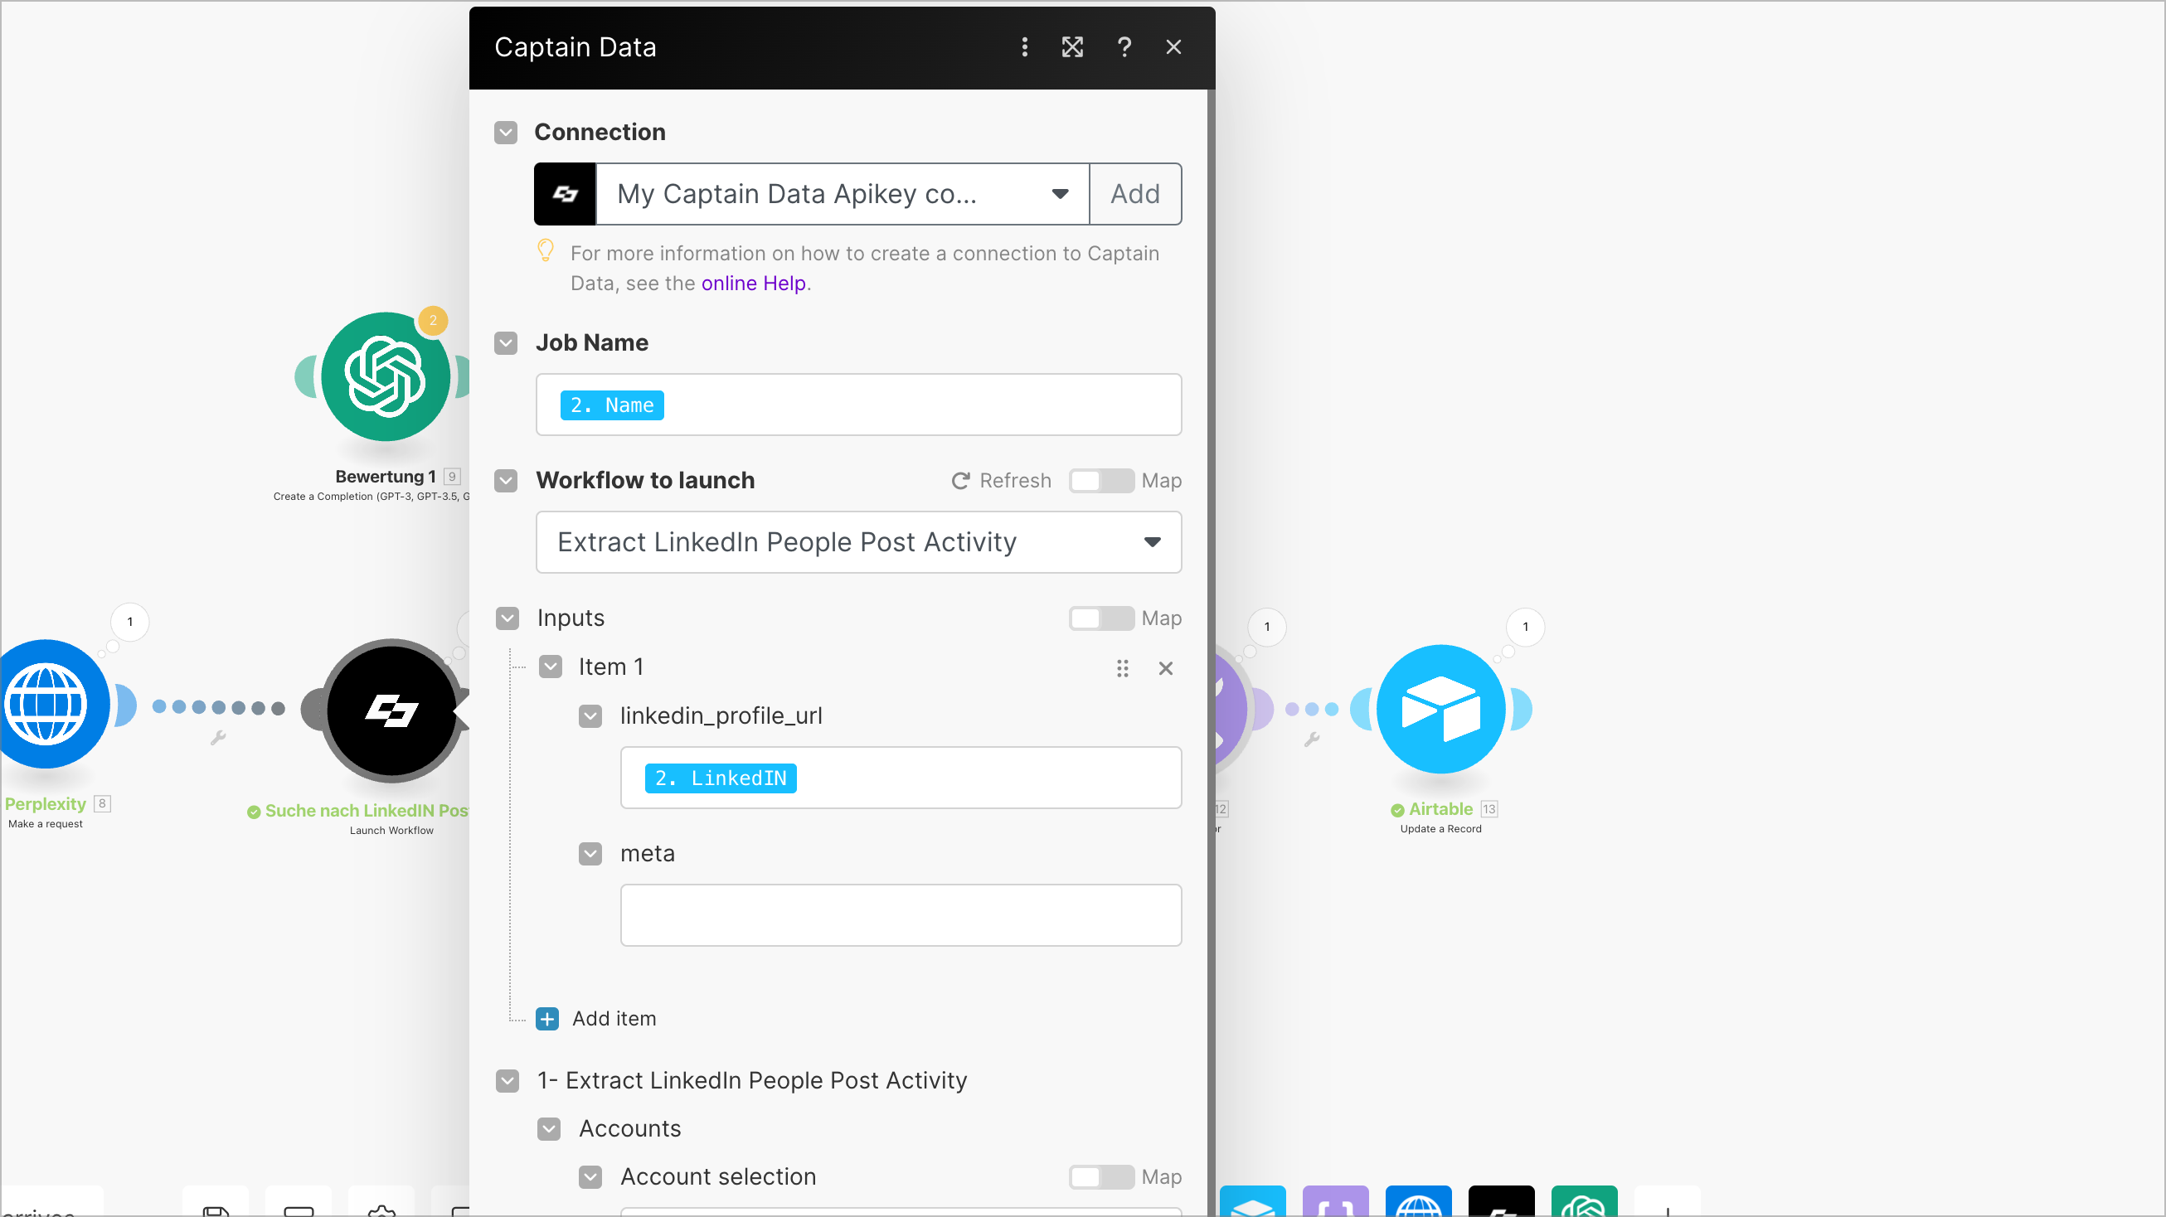
Task: Collapse the Inputs section
Action: point(508,618)
